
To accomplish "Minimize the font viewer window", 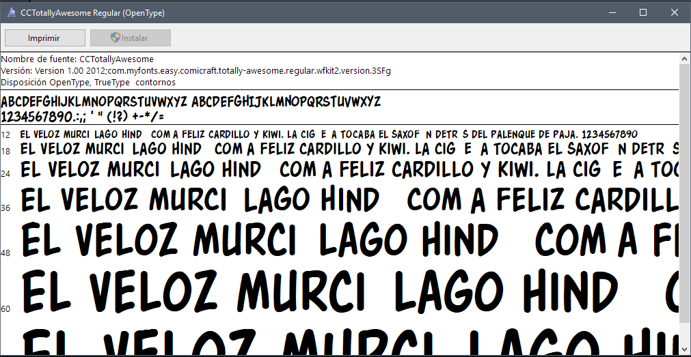I will click(x=611, y=12).
